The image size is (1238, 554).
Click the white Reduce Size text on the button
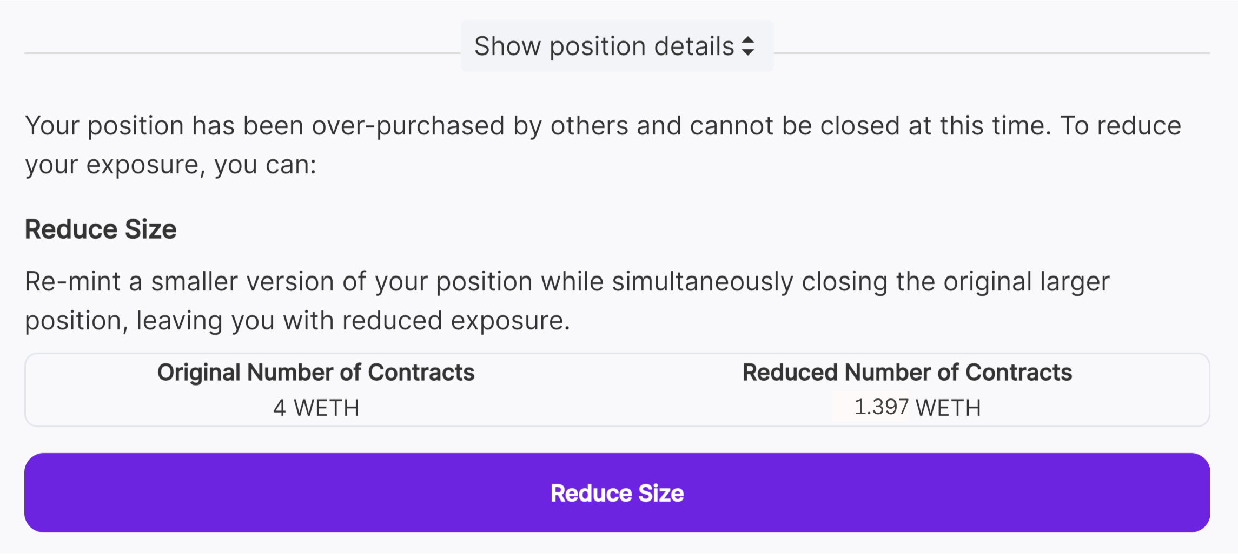617,493
